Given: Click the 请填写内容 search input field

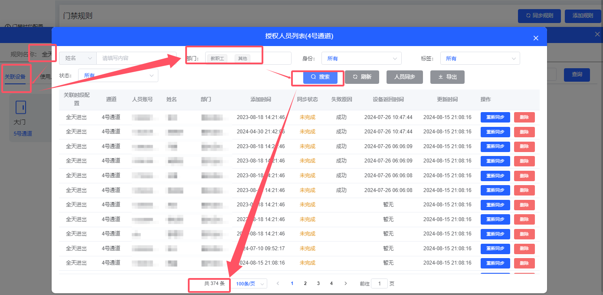Looking at the screenshot, I should [x=136, y=58].
